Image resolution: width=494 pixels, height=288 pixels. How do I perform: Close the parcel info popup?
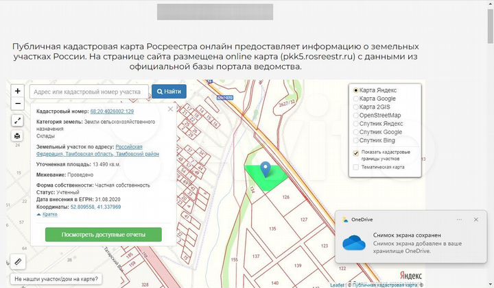pos(170,109)
